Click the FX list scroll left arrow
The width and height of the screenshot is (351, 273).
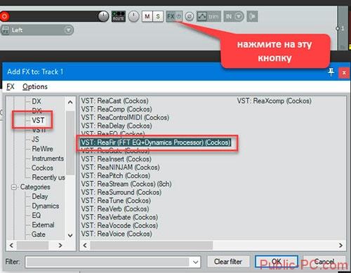[x=85, y=246]
